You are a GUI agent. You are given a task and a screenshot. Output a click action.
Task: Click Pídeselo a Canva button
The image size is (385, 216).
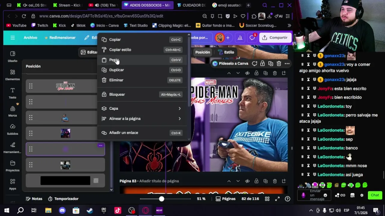coord(230,64)
